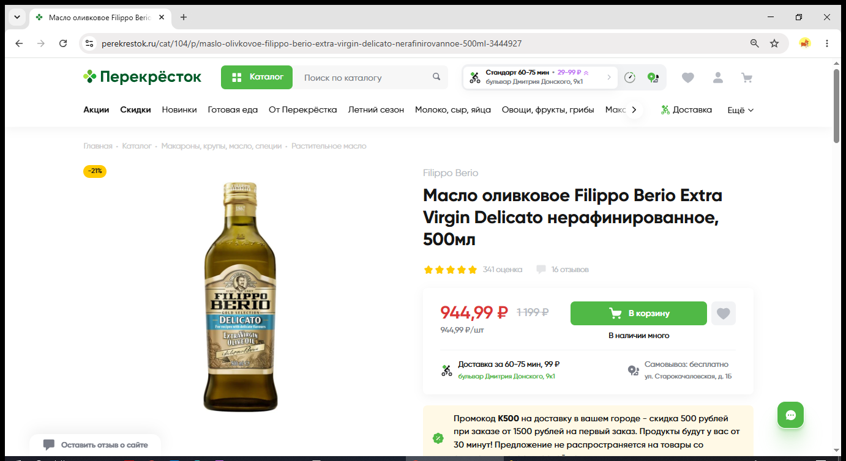846x461 pixels.
Task: Open the Акции menu item
Action: tap(96, 110)
